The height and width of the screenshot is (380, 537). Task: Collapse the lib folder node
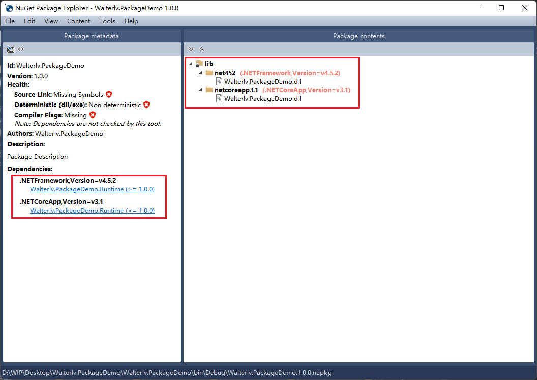(x=191, y=64)
